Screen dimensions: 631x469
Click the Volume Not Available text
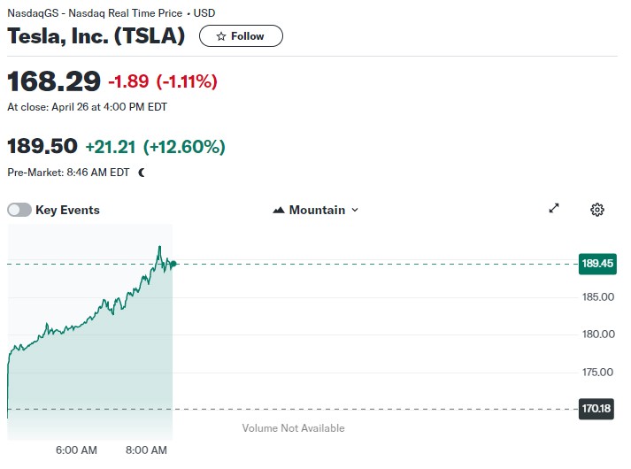pyautogui.click(x=293, y=428)
